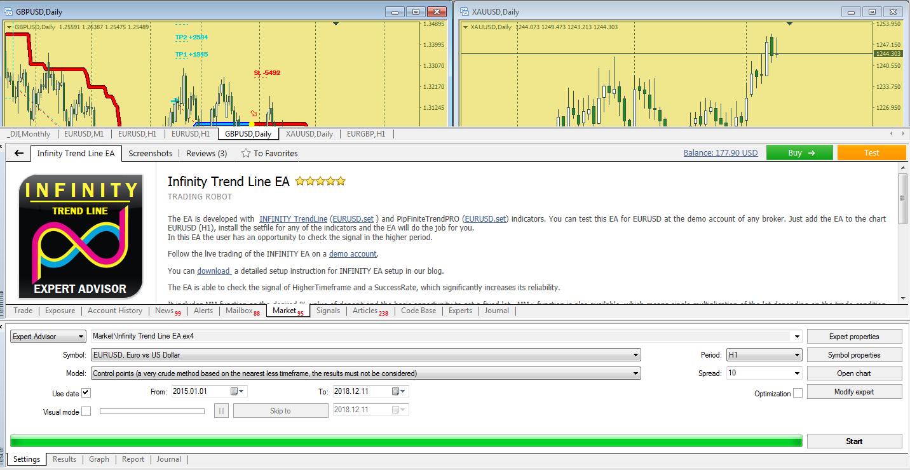
Task: Switch to the _DJI,Monthly chart tab
Action: point(29,134)
